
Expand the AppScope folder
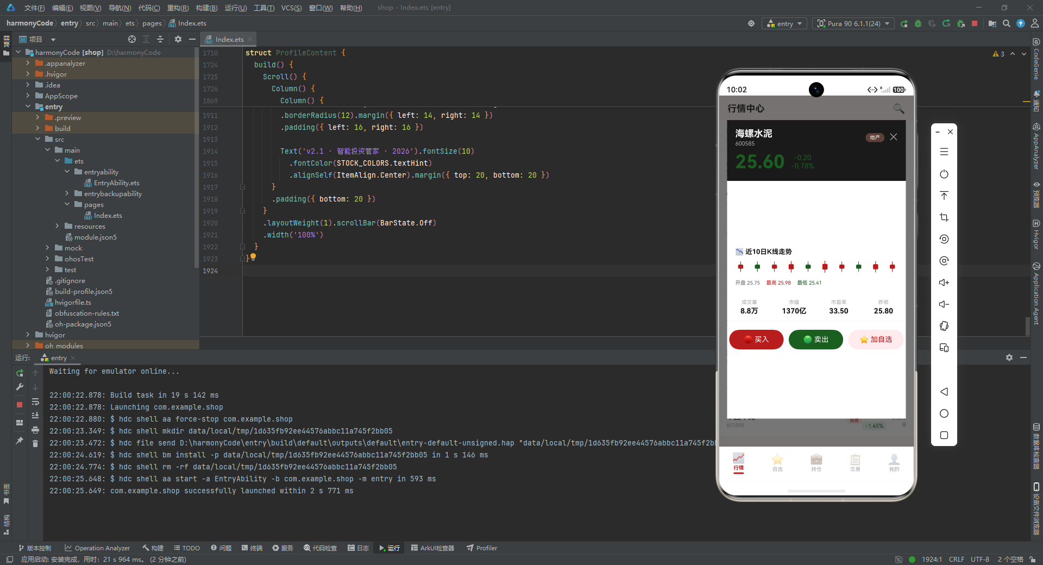tap(28, 96)
